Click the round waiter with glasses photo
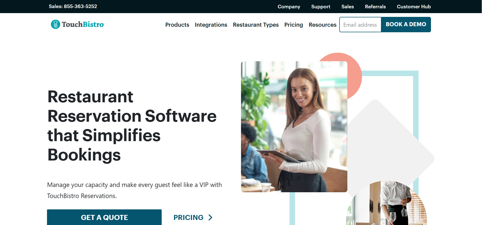Image resolution: width=482 pixels, height=225 pixels. coord(387,203)
